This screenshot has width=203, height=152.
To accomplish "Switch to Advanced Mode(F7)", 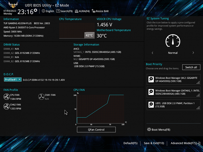I will (x=183, y=143).
